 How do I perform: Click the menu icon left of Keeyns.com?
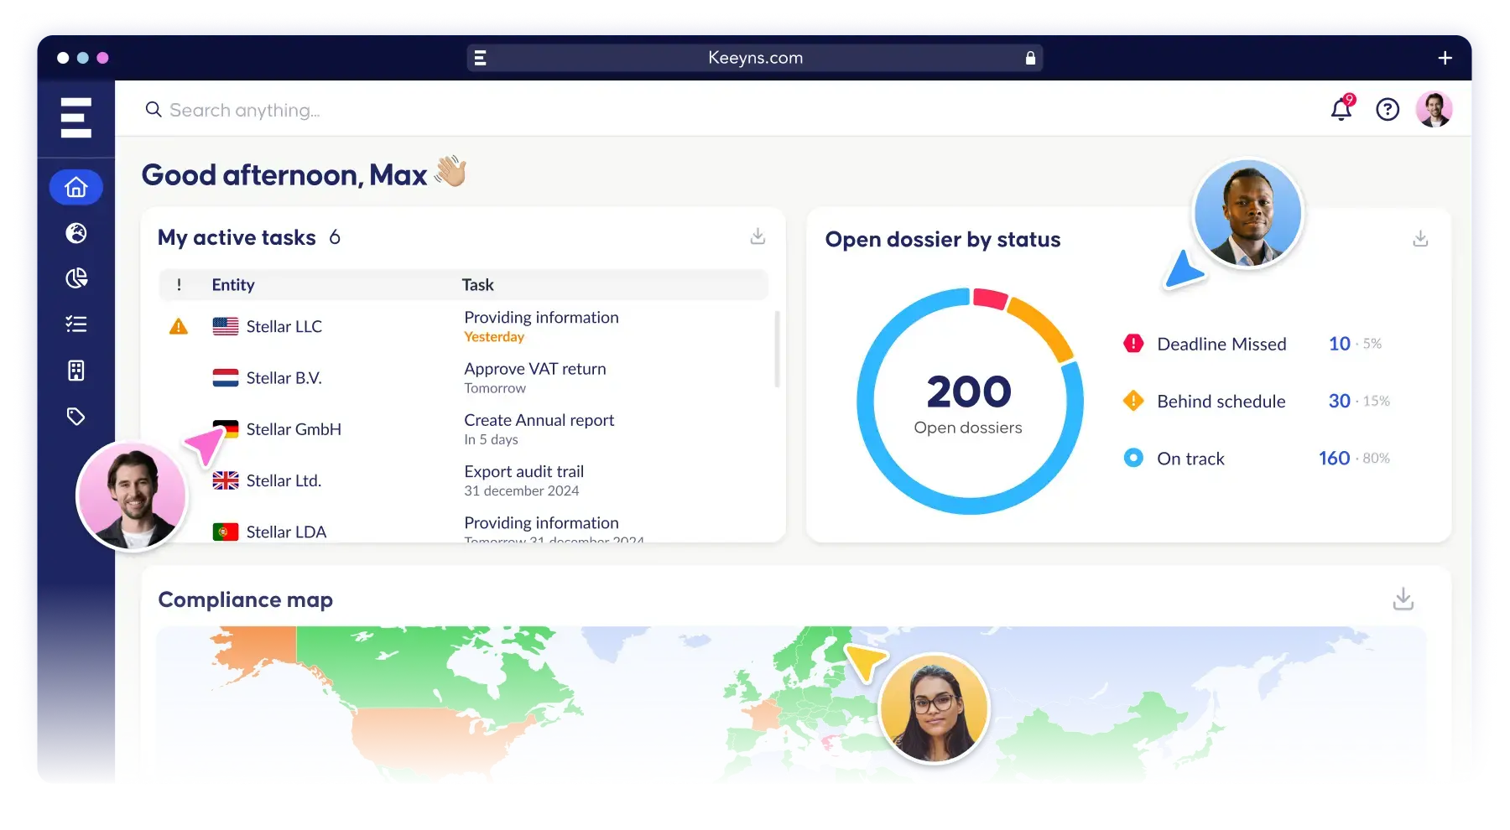[x=481, y=58]
